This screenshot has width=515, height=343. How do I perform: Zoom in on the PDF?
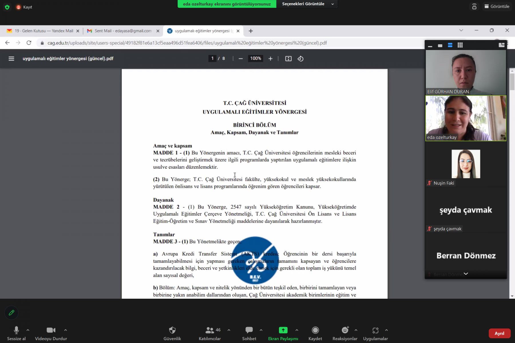[x=270, y=59]
